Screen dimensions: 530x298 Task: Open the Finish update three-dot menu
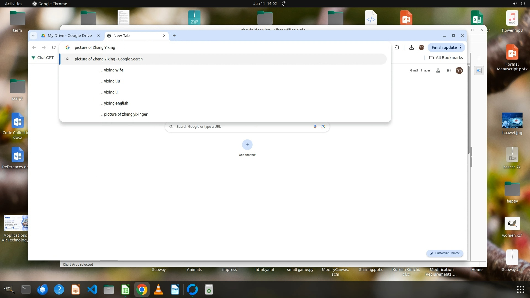[x=460, y=47]
